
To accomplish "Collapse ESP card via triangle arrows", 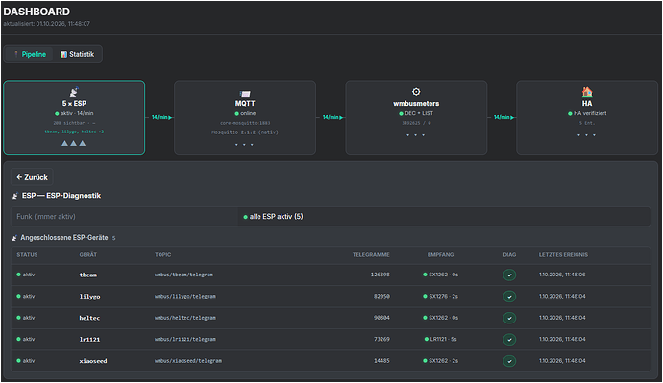I will click(74, 144).
